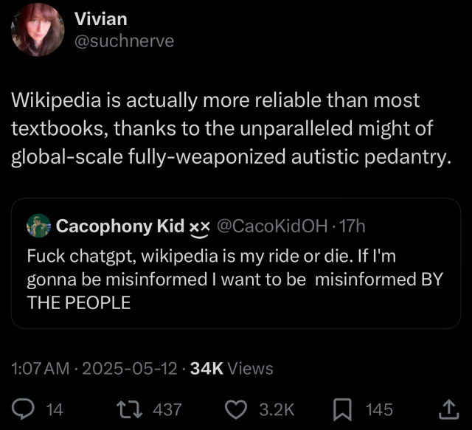
Task: Click the 14 replies count
Action: coord(55,409)
